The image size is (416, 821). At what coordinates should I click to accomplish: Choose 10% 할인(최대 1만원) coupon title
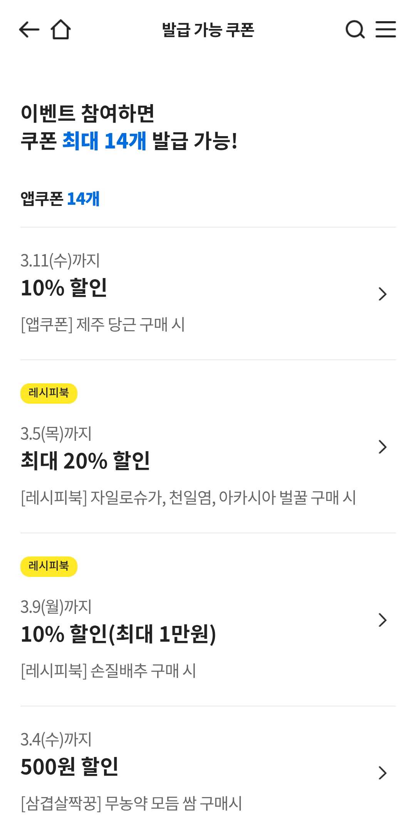[x=118, y=634]
